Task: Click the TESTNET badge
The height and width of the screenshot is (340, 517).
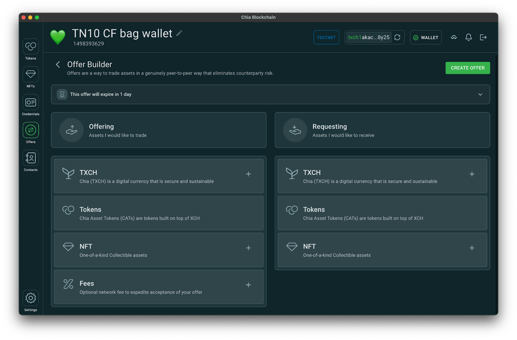Action: coord(326,37)
